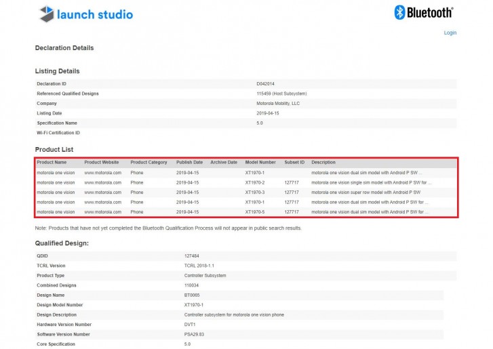Screen dimensions: 493x349
Task: Select the super row model description
Action: coord(366,192)
